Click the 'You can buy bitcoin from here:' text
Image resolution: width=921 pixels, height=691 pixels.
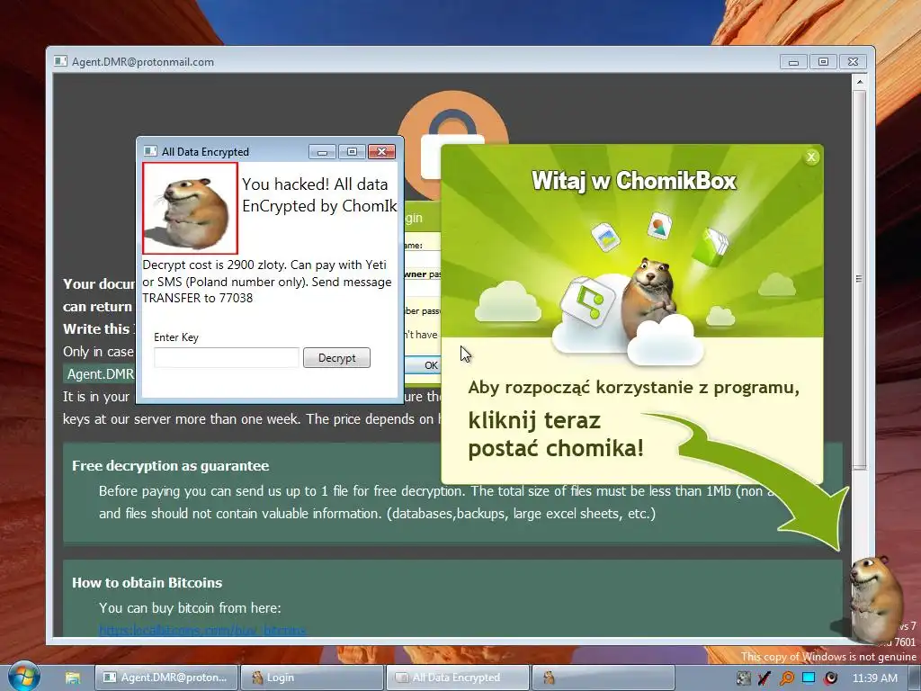click(x=190, y=607)
